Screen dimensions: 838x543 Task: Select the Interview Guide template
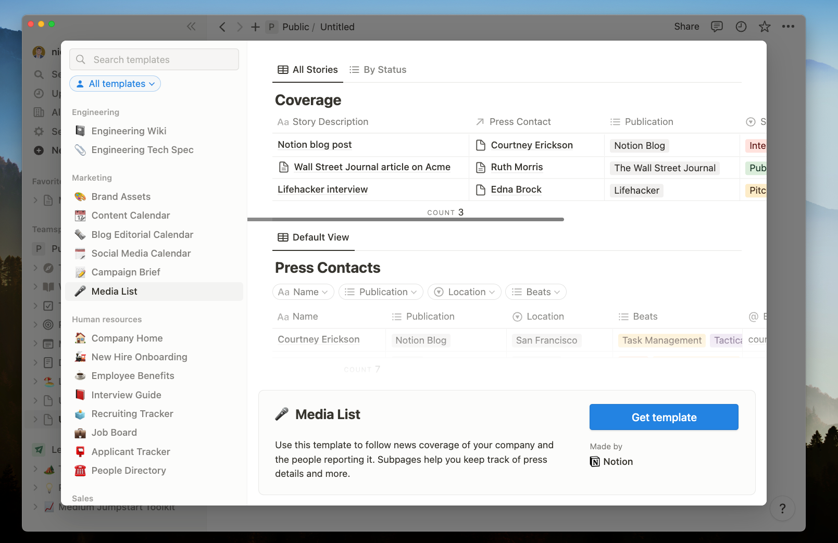pyautogui.click(x=154, y=395)
